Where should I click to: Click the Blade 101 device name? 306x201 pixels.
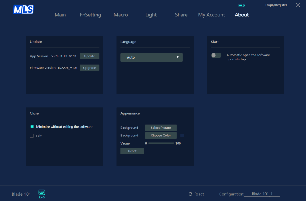point(21,194)
